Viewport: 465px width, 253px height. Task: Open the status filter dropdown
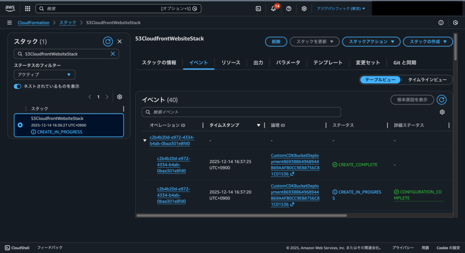tap(45, 74)
